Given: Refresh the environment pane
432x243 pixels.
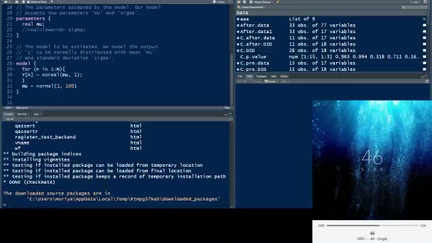Looking at the screenshot, I should tap(425, 2).
